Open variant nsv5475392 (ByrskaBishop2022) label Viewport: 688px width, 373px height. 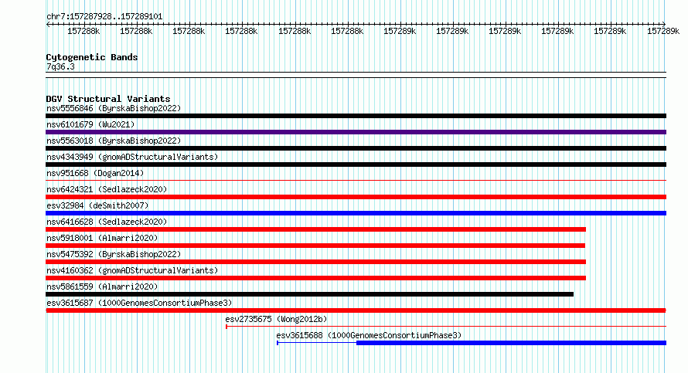(114, 254)
